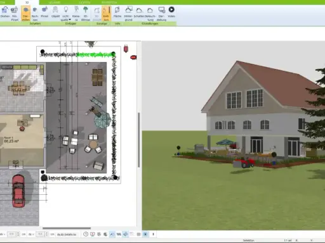Screen dimensions: 325x243
Task: Open Hintergrund background settings
Action: point(128,13)
